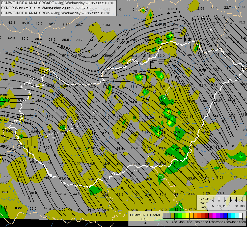247x227 pixels.
Task: Click map value 2.91
Action: 66,24
